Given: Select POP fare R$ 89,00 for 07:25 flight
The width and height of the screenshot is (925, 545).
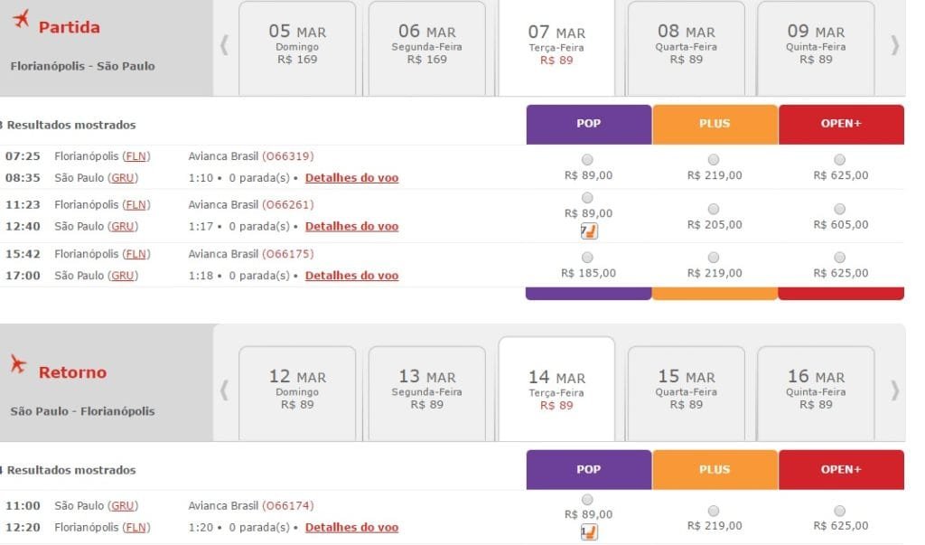Looking at the screenshot, I should [x=588, y=160].
